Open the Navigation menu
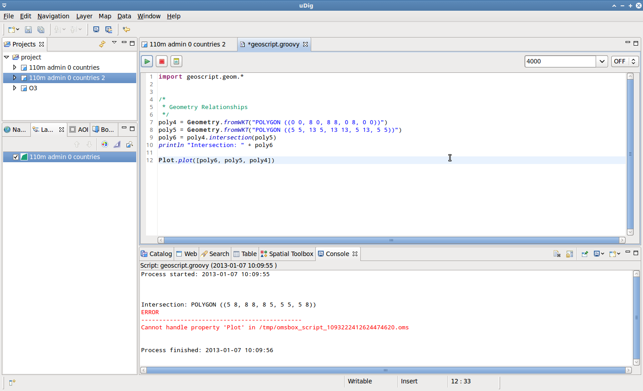The width and height of the screenshot is (643, 391). [53, 16]
